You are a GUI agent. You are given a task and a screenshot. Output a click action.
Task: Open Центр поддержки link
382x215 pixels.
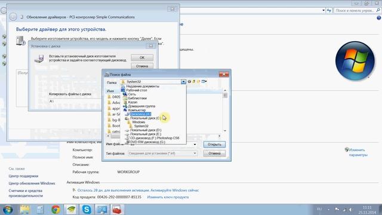pyautogui.click(x=23, y=176)
